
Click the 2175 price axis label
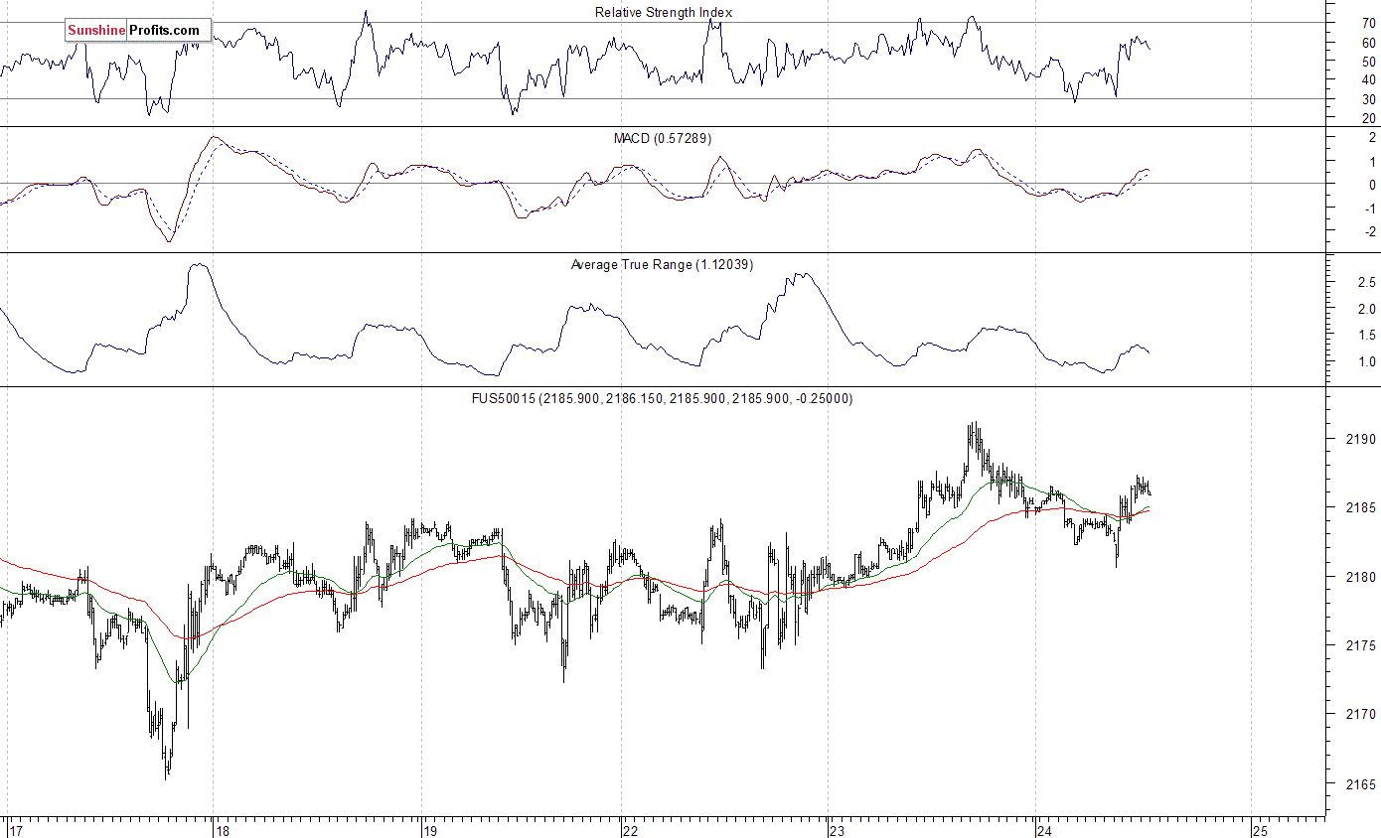pyautogui.click(x=1362, y=645)
